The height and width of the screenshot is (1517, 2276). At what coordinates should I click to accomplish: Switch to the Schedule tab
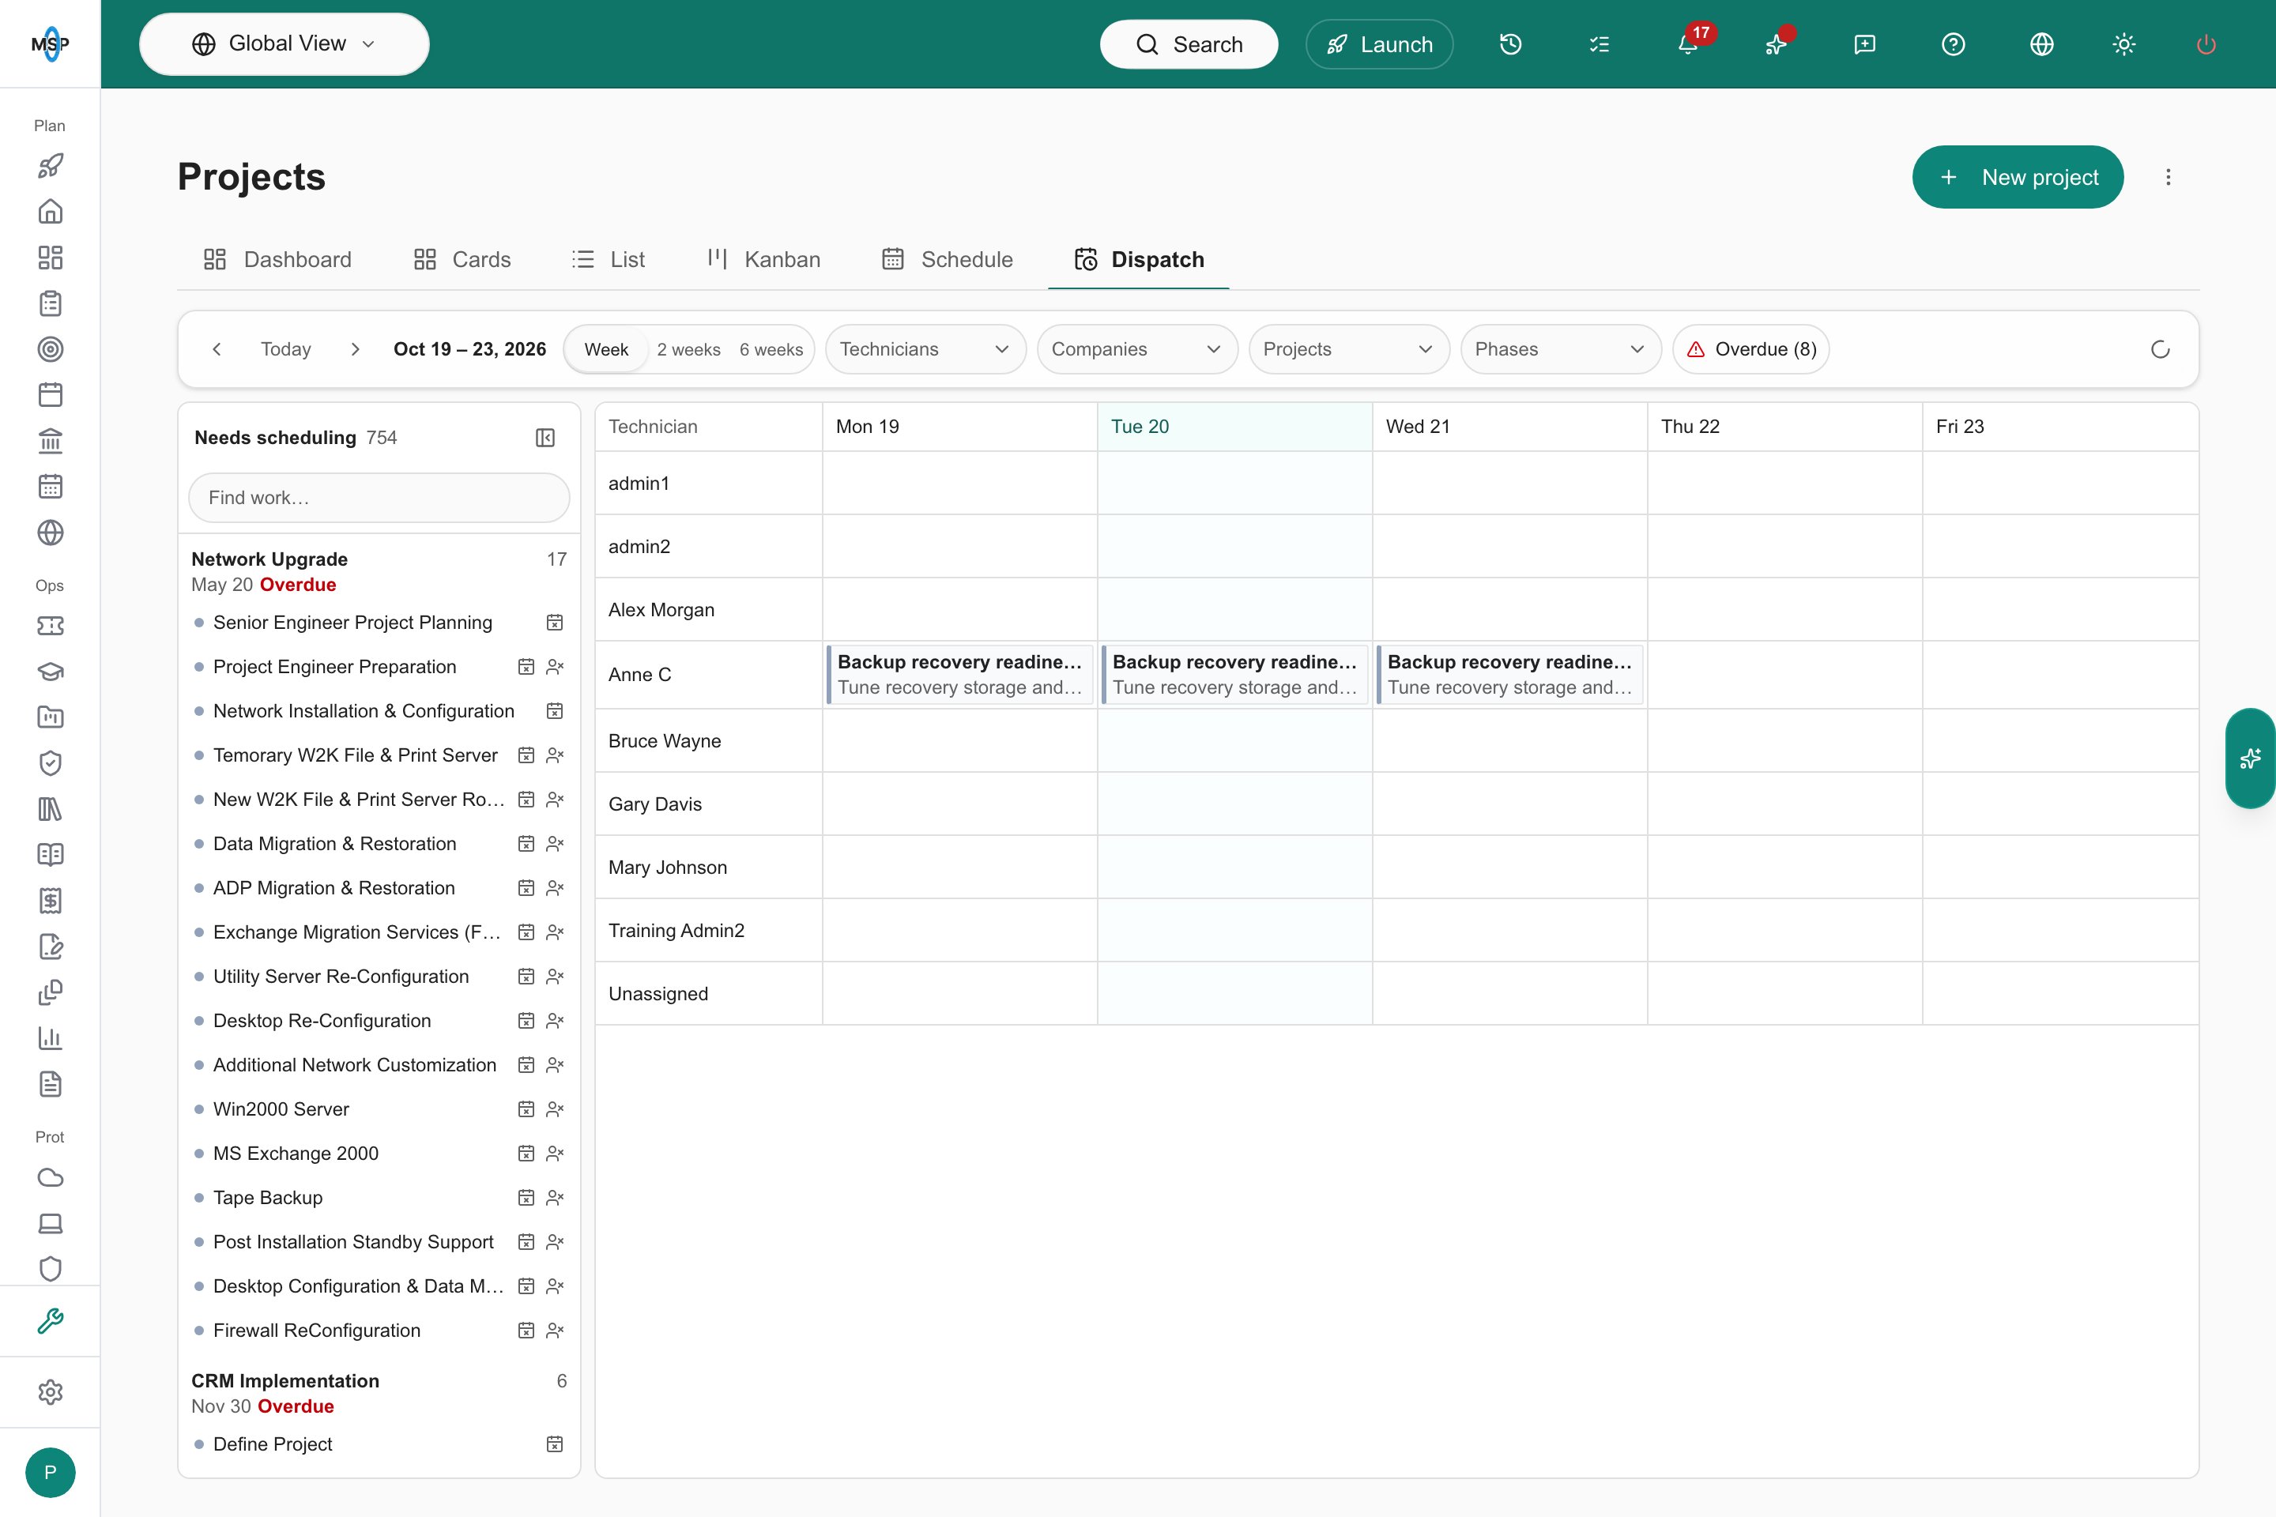click(948, 259)
